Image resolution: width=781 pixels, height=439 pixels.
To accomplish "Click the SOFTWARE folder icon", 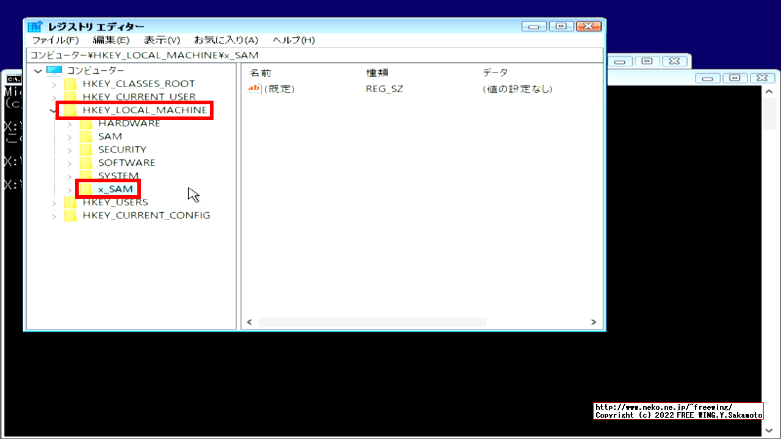I will click(x=85, y=162).
